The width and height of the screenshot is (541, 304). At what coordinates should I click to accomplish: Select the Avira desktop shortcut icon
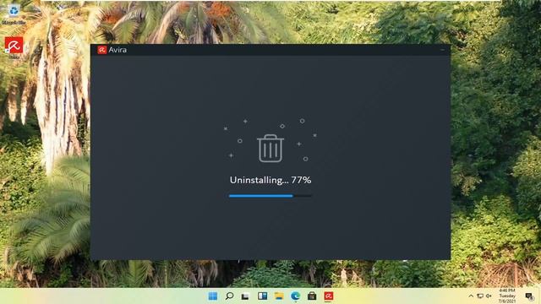[x=14, y=47]
